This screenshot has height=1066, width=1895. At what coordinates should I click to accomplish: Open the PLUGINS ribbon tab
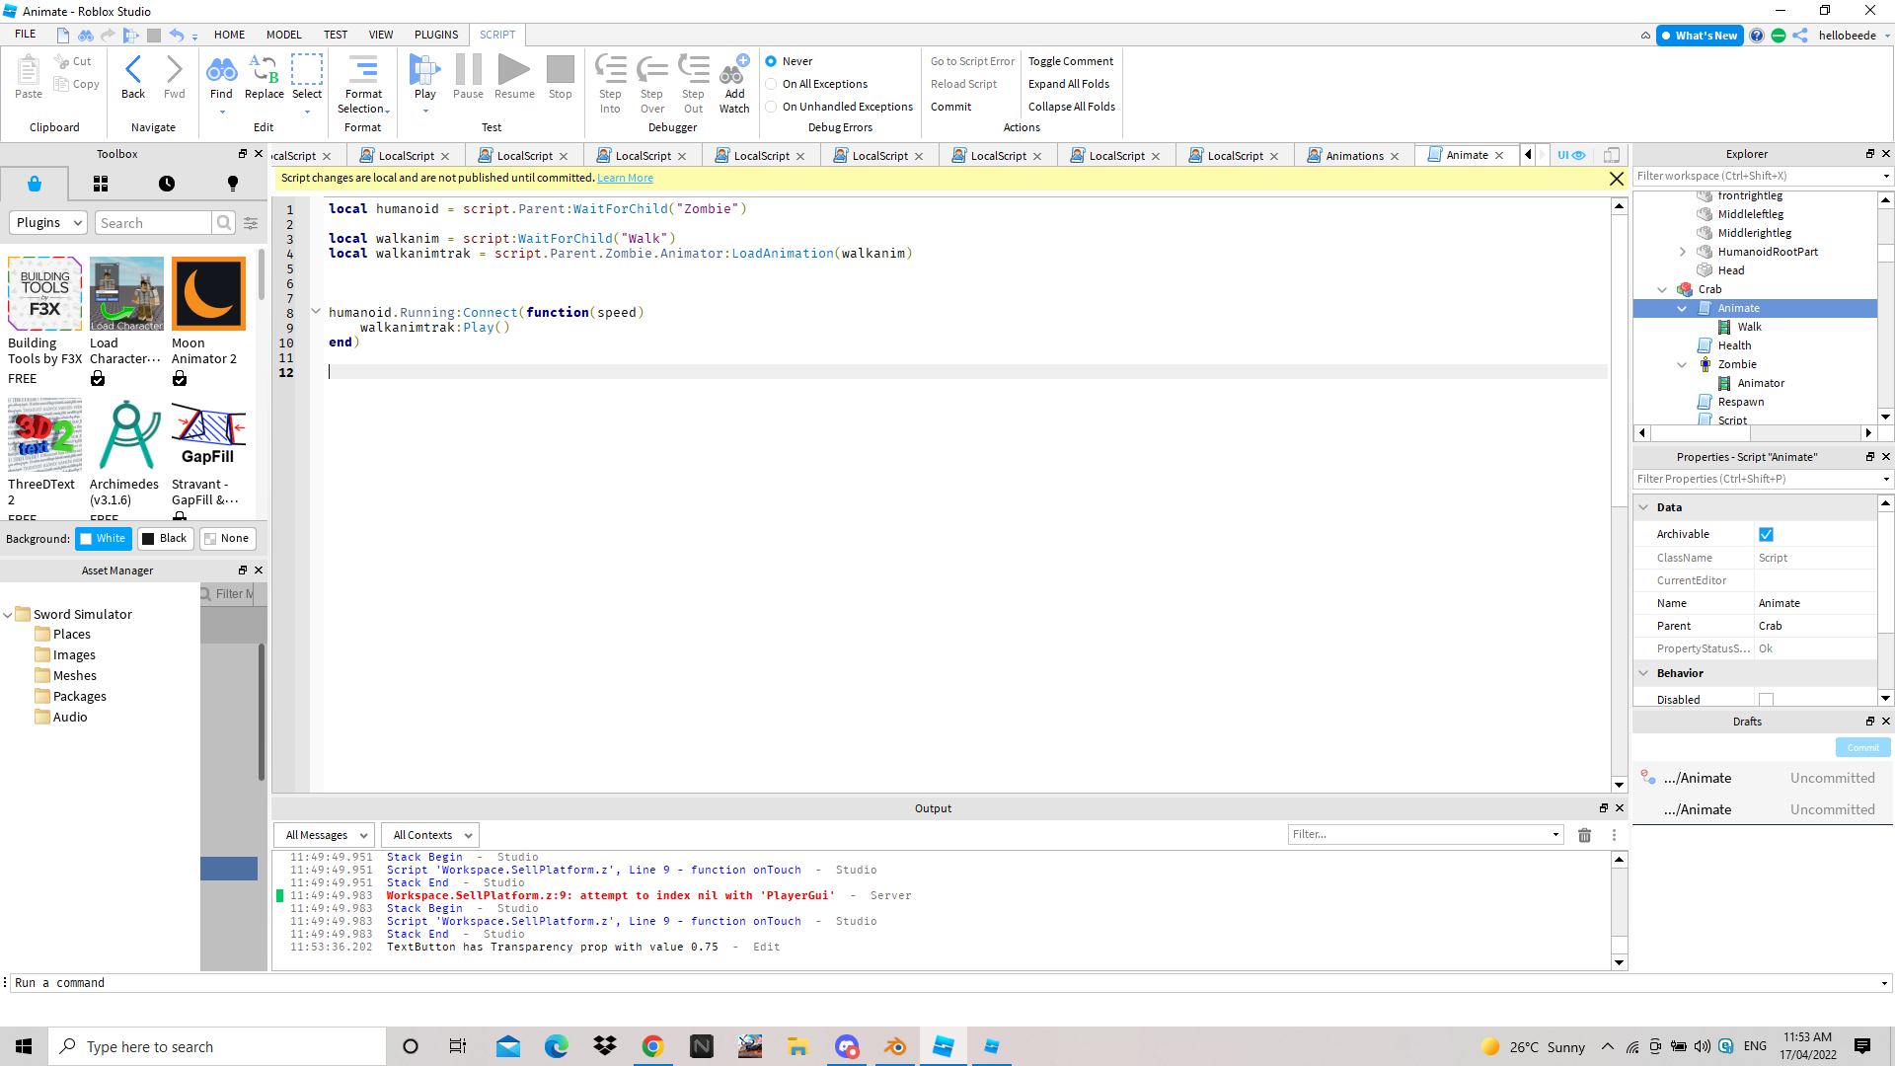436,35
